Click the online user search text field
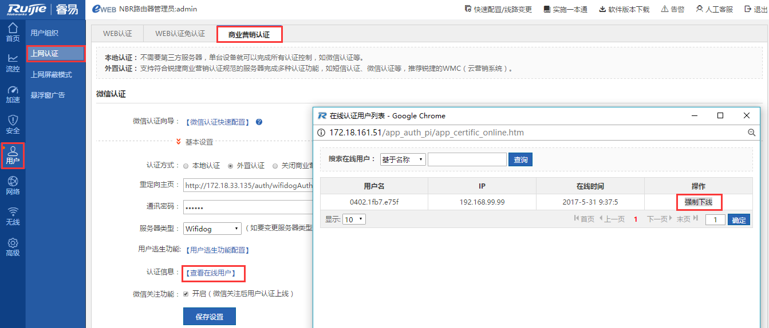The width and height of the screenshot is (769, 328). pos(467,159)
